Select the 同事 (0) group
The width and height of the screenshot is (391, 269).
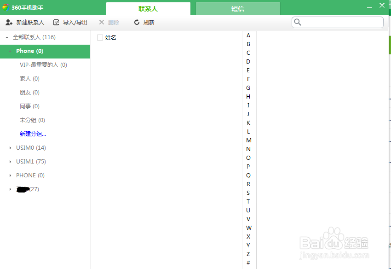pyautogui.click(x=29, y=106)
